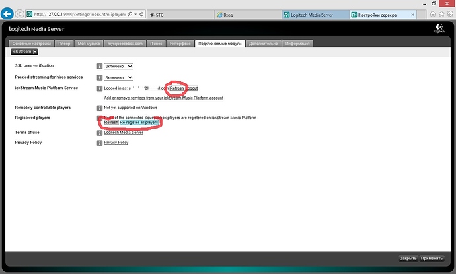Click info icon beside Privacy Policy
The width and height of the screenshot is (456, 274).
coord(99,143)
